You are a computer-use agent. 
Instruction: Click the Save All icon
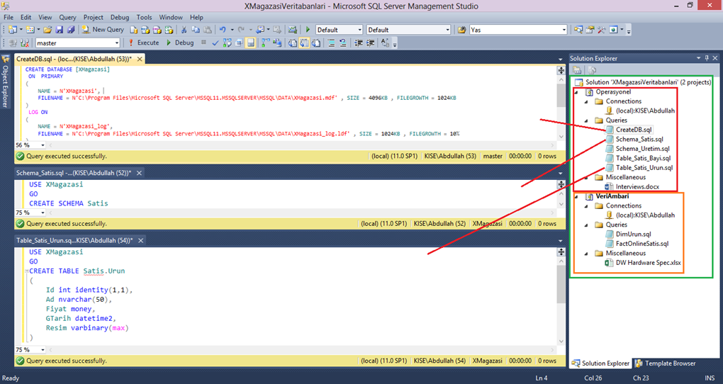(71, 30)
